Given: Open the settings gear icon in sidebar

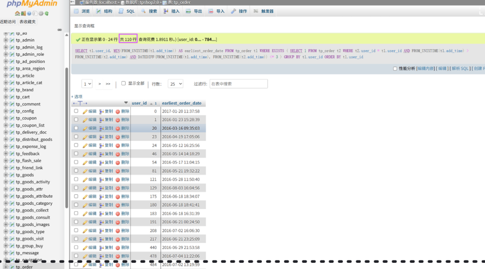Looking at the screenshot, I should pos(41,14).
